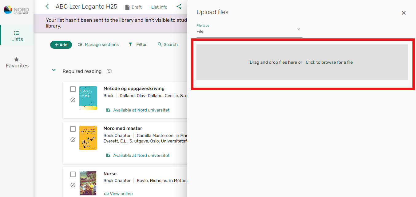This screenshot has width=416, height=197.
Task: Select checkbox for Nurse
Action: coord(73,174)
